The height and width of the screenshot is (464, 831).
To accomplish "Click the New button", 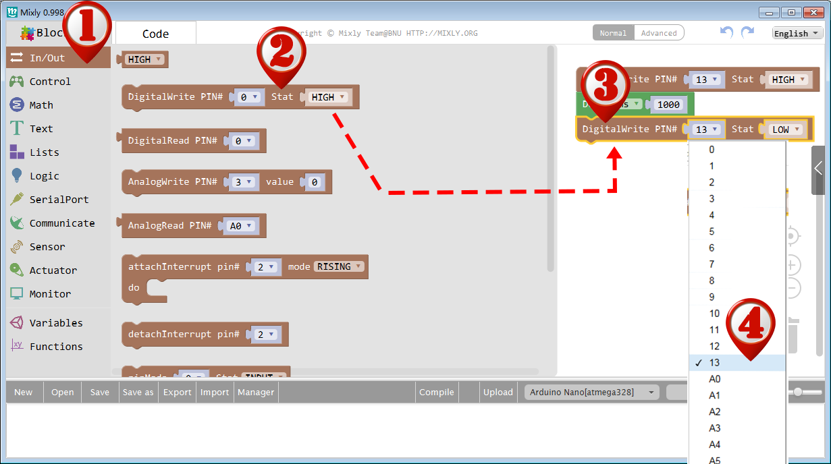I will [x=24, y=392].
